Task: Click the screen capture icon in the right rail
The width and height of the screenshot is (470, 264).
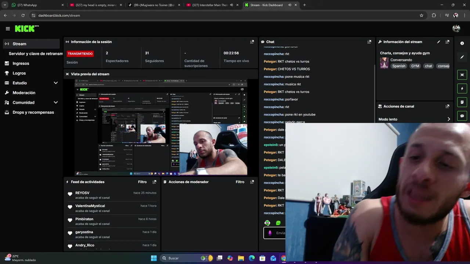Action: 462,75
